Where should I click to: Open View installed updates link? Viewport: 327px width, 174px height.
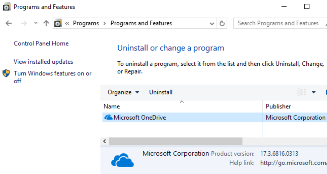tap(43, 62)
